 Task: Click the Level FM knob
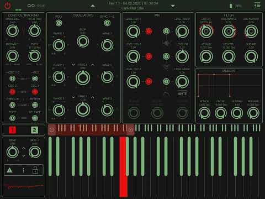(x=182, y=56)
